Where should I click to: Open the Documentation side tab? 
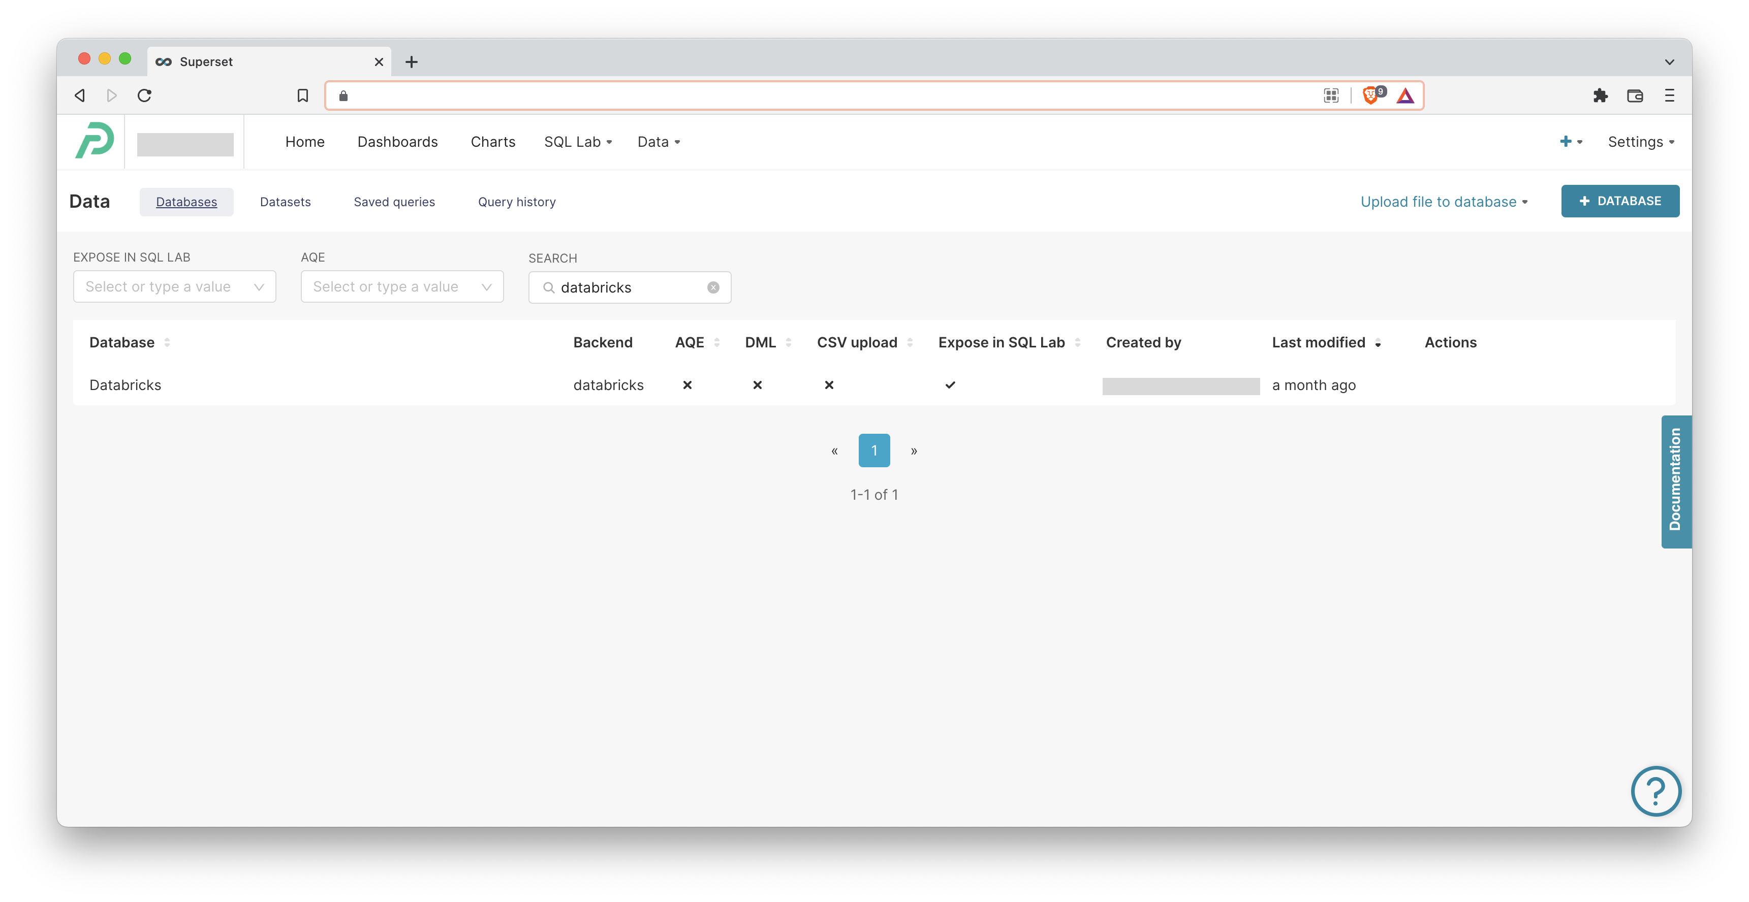(1675, 481)
